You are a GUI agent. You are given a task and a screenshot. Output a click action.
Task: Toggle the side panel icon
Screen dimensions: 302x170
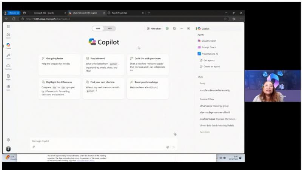(188, 29)
